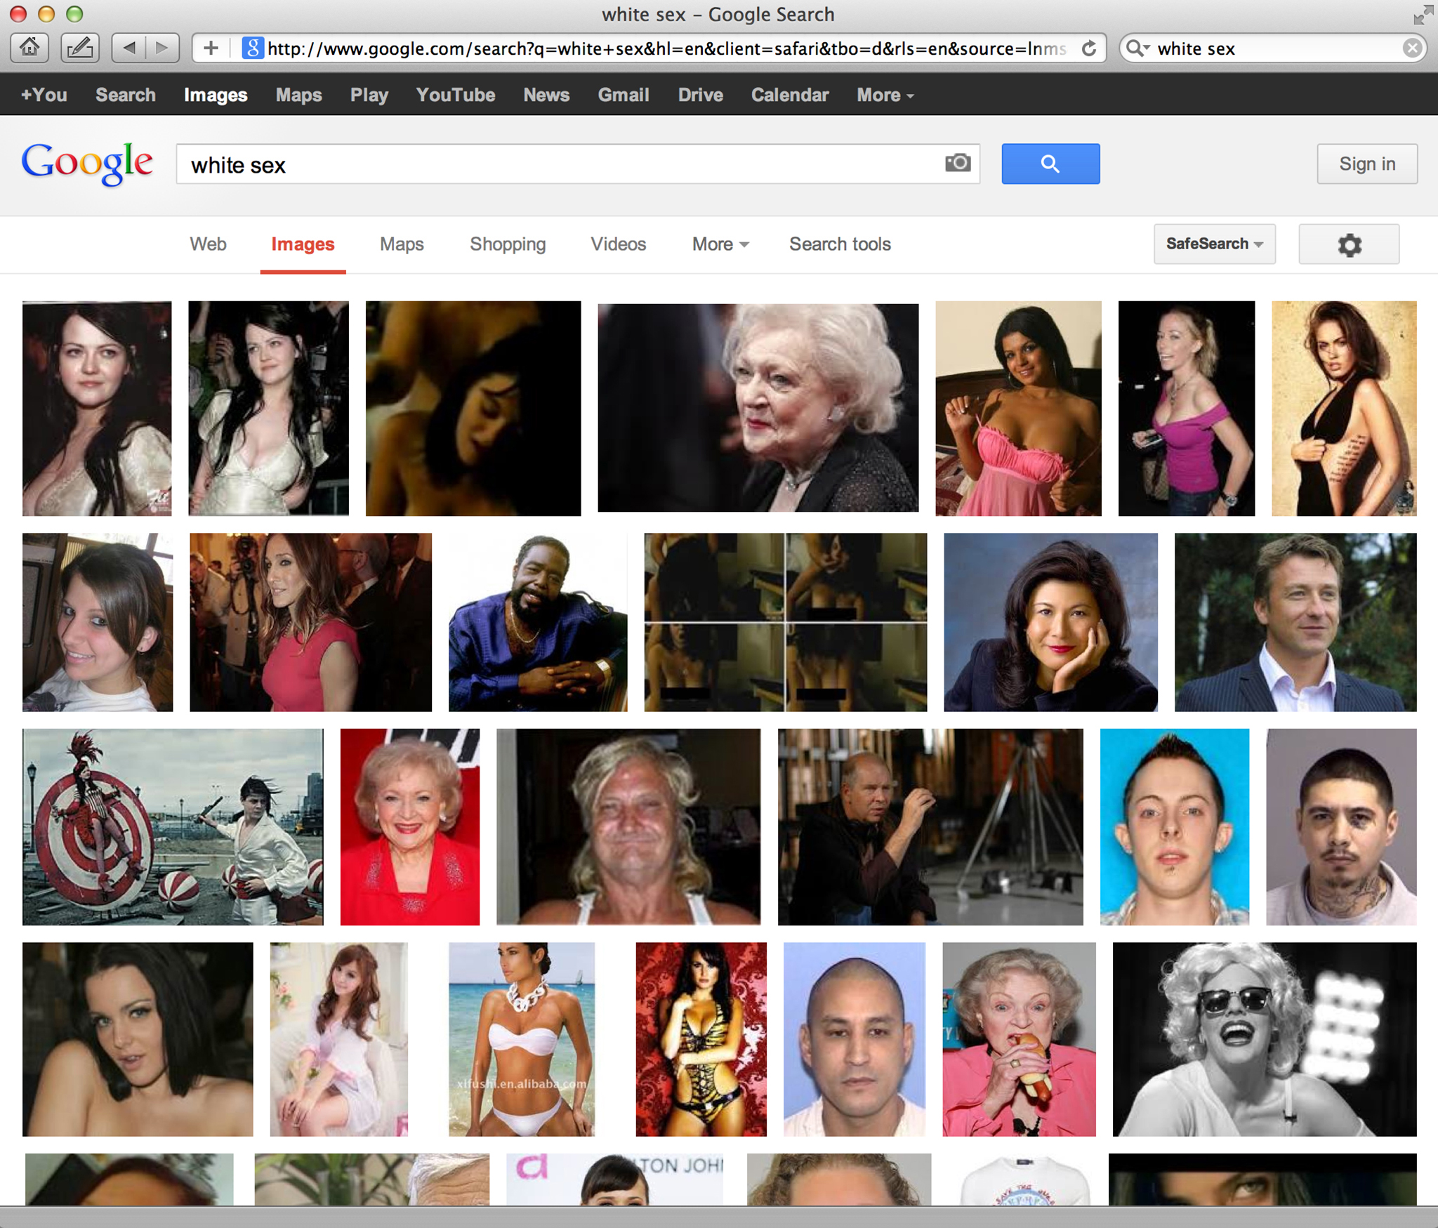Open More dropdown beside Videos tab
Viewport: 1438px width, 1228px height.
coord(720,244)
